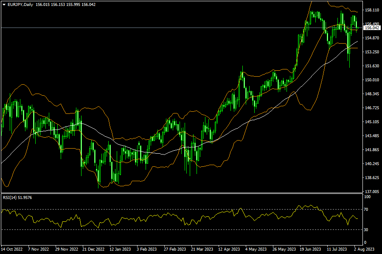Viewport: 382px width, 254px height.
Task: Click the RSI scale value 100
Action: click(x=367, y=196)
